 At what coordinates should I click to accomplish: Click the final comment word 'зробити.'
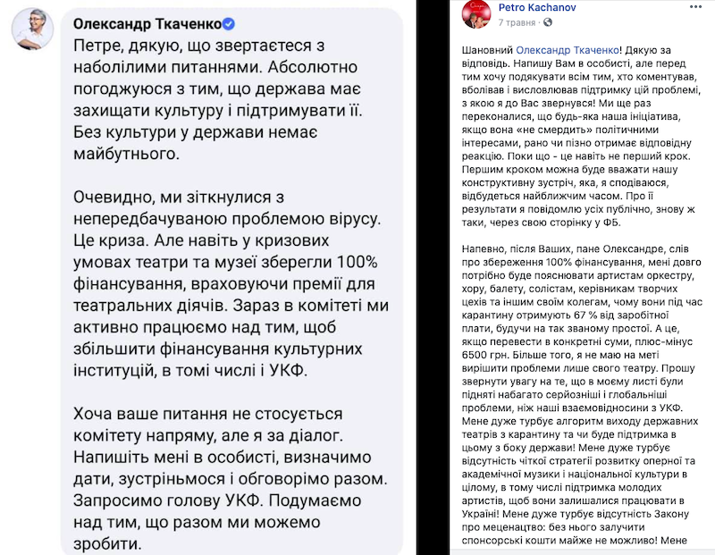(107, 543)
